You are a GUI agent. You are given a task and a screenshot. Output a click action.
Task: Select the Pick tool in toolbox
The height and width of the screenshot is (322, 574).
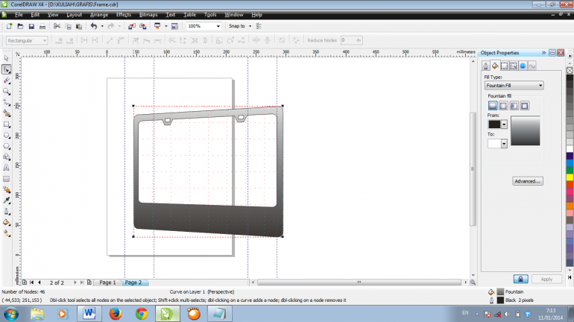tap(6, 58)
